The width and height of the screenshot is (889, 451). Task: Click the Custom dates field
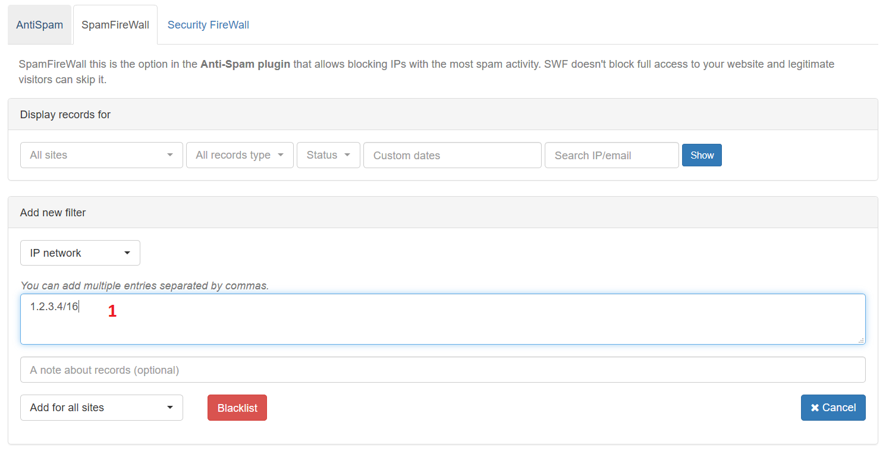click(452, 155)
